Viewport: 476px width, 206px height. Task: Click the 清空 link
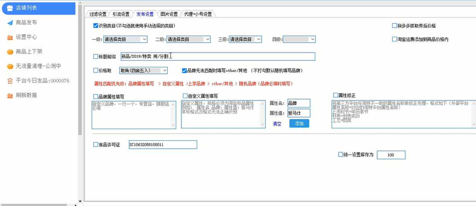277,124
